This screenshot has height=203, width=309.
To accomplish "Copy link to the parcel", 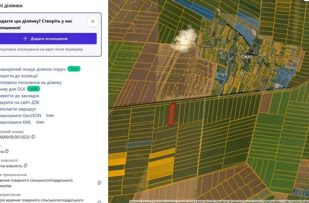I will coord(31,82).
